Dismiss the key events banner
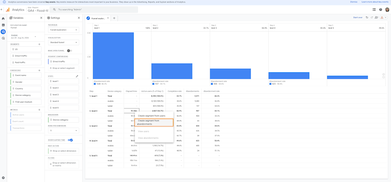 354,2
